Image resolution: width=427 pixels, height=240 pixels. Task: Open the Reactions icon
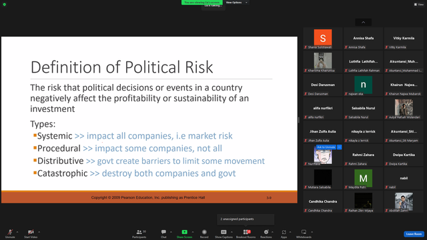[266, 232]
